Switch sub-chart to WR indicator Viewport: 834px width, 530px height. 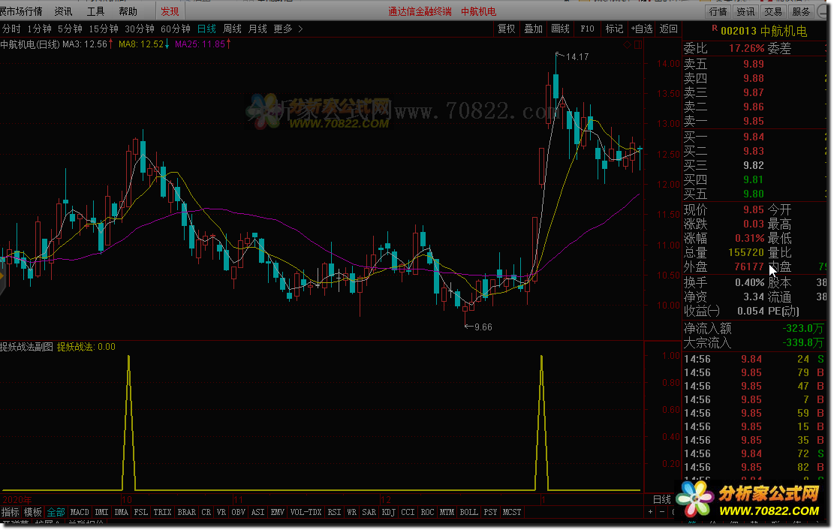pyautogui.click(x=351, y=512)
